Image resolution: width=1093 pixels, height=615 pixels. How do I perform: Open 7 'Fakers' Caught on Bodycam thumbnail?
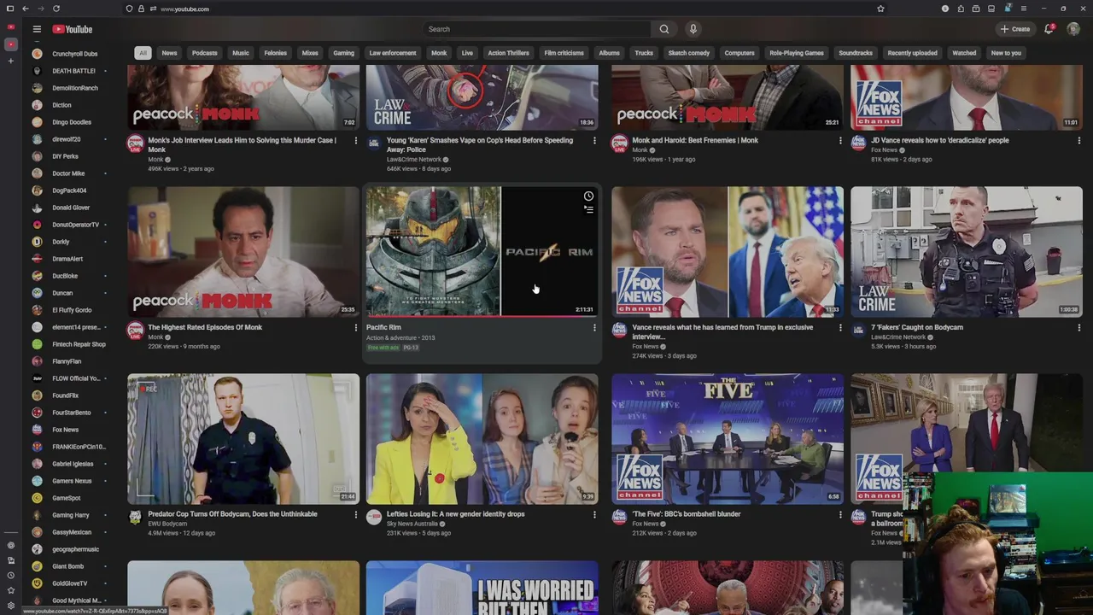pos(967,252)
